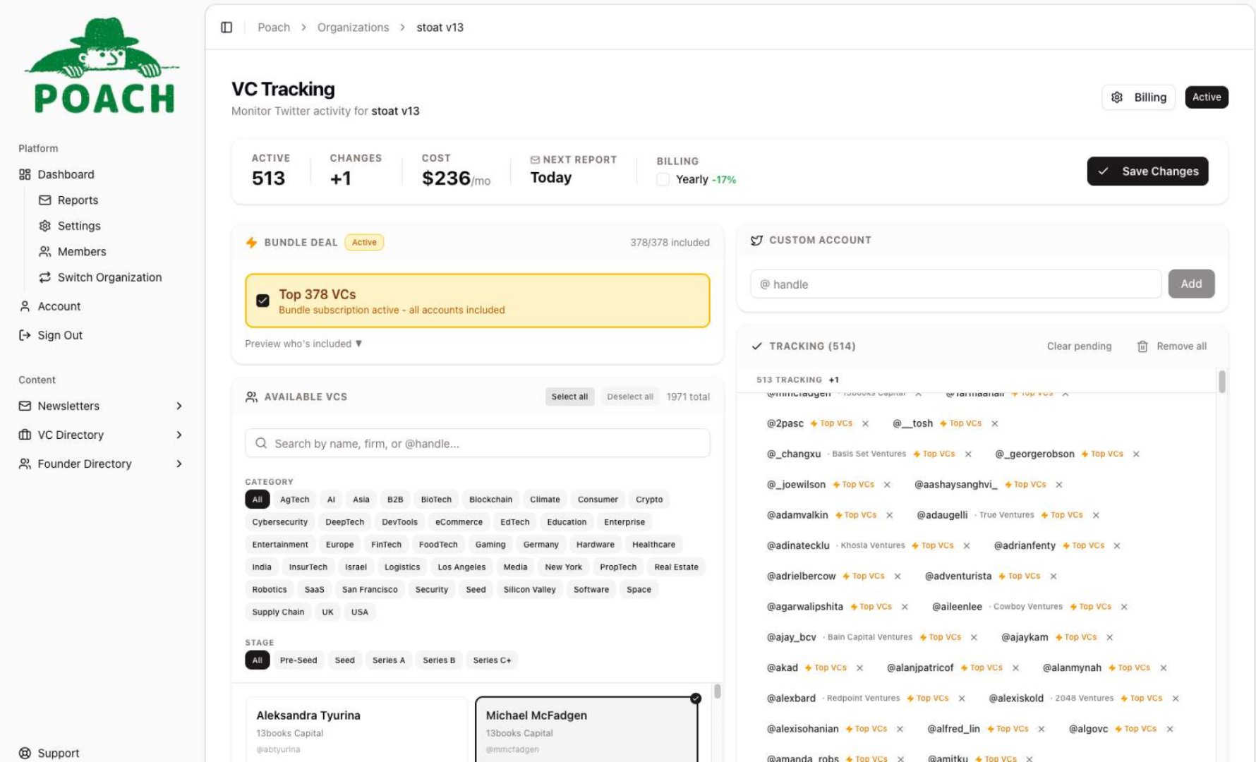Collapse the sidebar with the panel toggle icon
1256x762 pixels.
[x=227, y=26]
